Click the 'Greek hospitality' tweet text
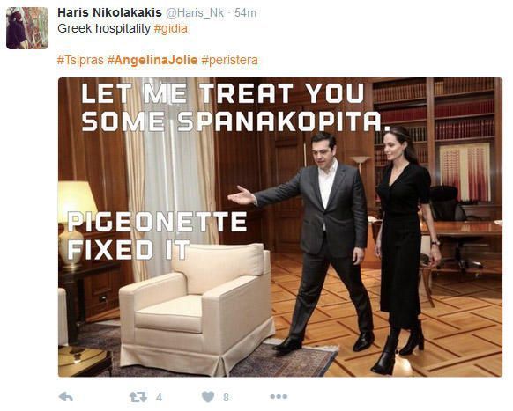Screen dimensions: 513x411 point(104,29)
